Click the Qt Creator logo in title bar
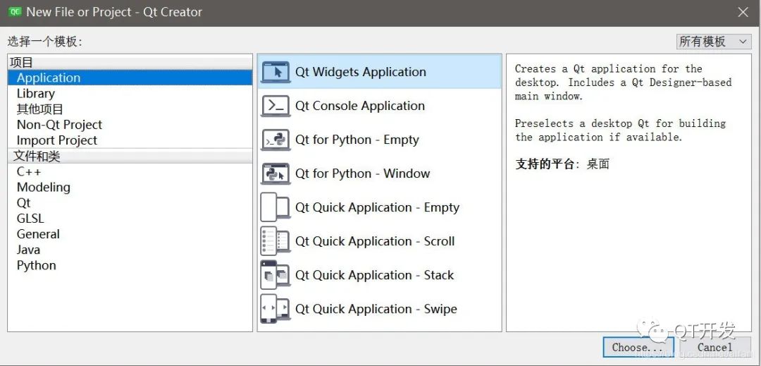The image size is (761, 366). click(x=15, y=12)
